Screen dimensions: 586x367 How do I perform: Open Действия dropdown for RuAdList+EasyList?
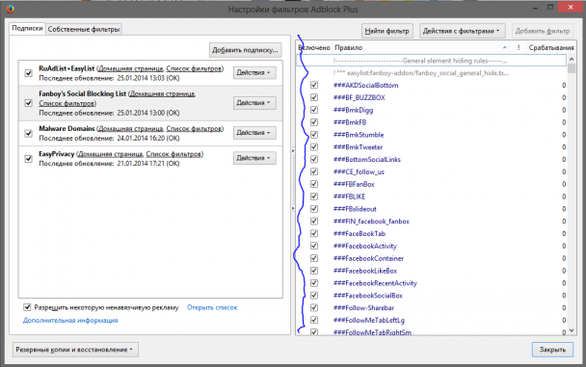pyautogui.click(x=254, y=72)
